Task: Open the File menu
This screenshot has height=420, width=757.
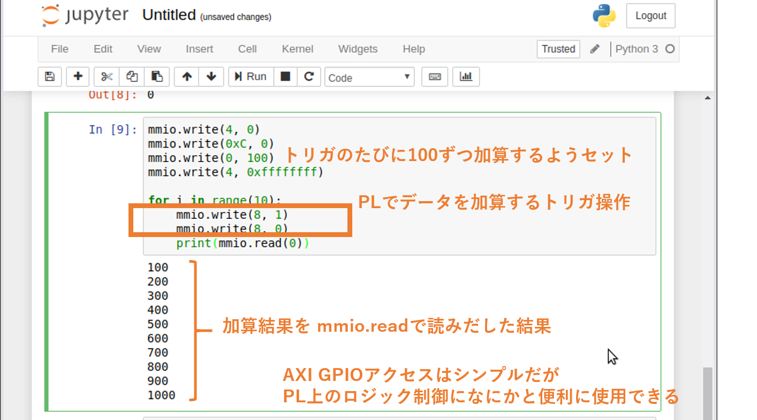Action: click(59, 49)
